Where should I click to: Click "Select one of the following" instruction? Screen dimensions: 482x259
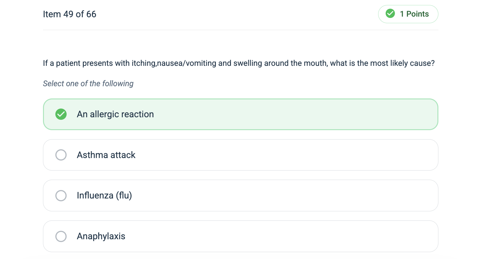point(88,84)
